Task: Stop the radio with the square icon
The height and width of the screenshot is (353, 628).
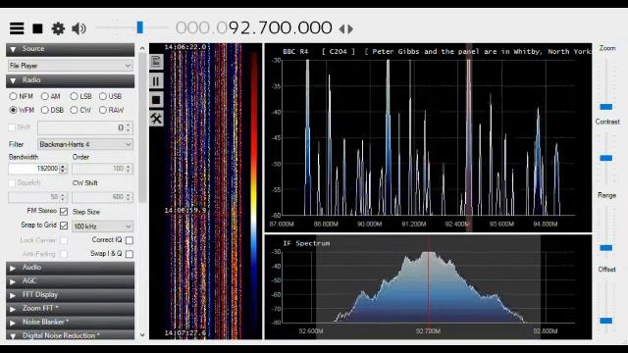Action: point(37,28)
